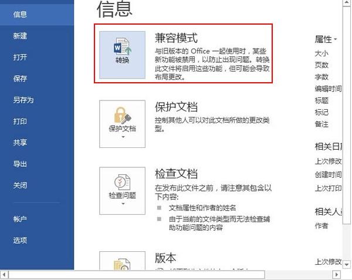The height and width of the screenshot is (280, 352).
Task: Click the 创建时间 date label
Action: point(328,174)
